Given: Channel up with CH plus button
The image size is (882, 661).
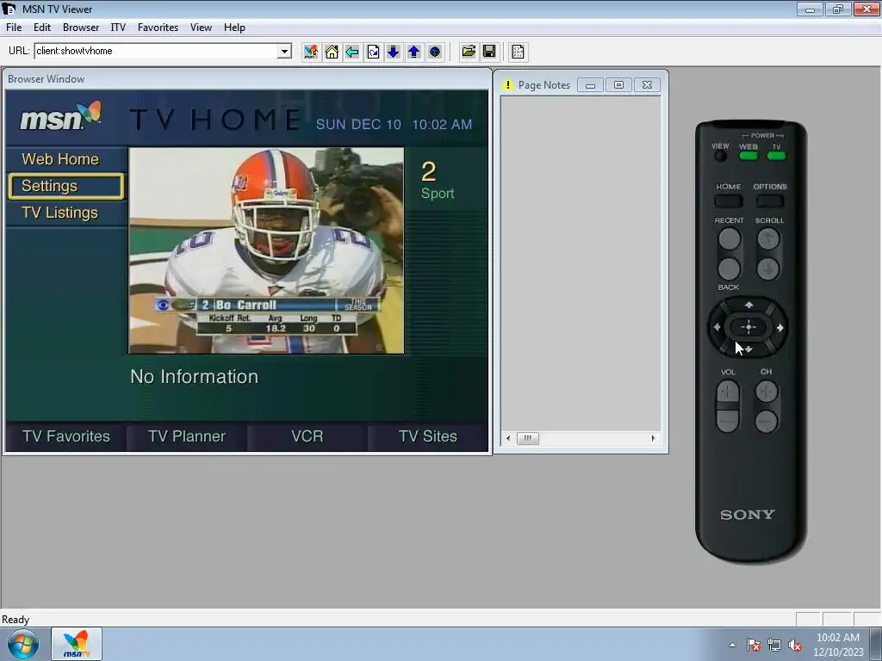Looking at the screenshot, I should click(767, 392).
